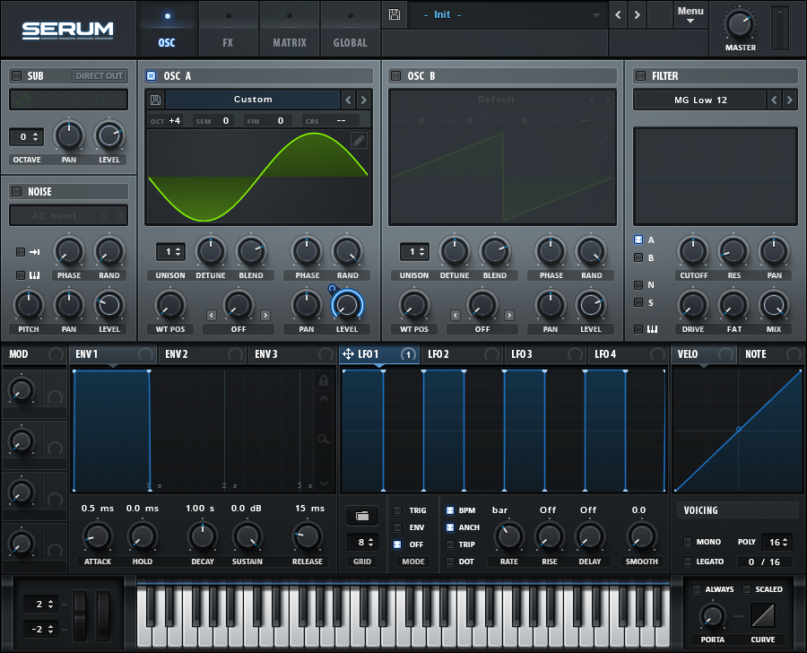Open OSC A Custom wavetable selector
Screen dimensions: 807x653
(x=253, y=100)
